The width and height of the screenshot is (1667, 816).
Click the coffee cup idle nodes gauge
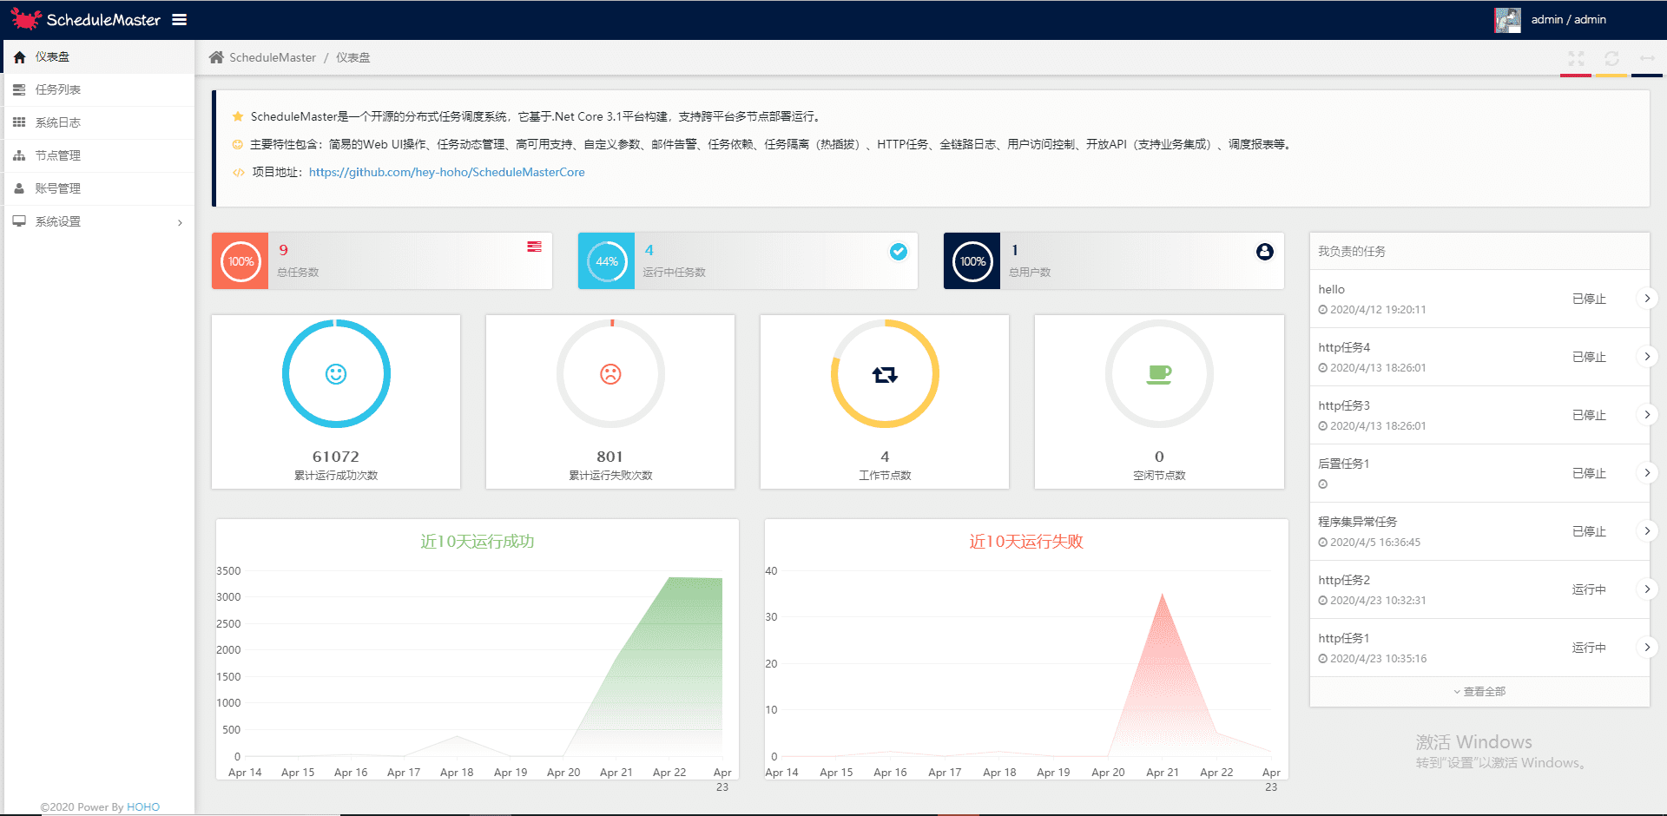[x=1159, y=374]
